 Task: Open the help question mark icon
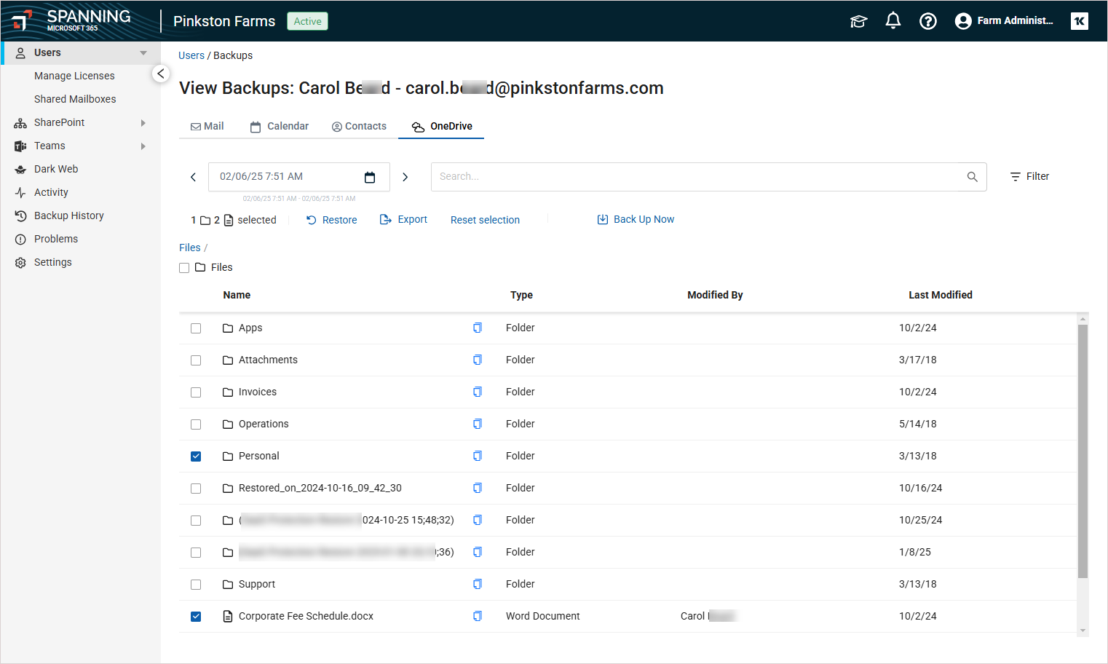coord(928,21)
